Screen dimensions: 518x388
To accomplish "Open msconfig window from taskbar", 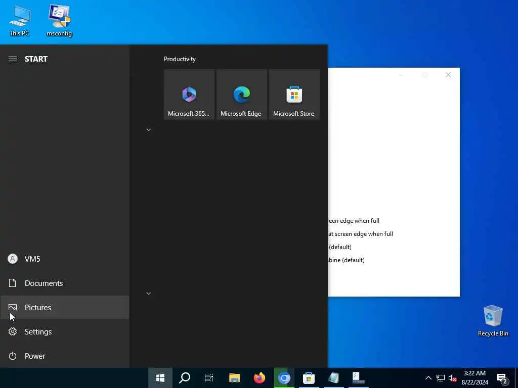I will (x=359, y=378).
